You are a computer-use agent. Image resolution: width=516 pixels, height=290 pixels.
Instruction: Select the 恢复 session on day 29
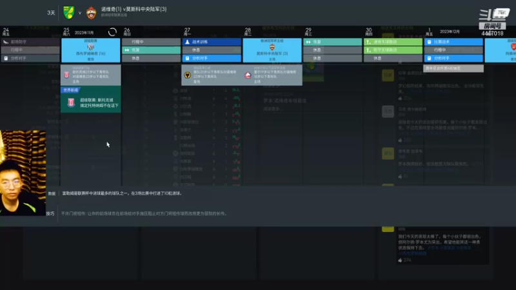click(333, 42)
